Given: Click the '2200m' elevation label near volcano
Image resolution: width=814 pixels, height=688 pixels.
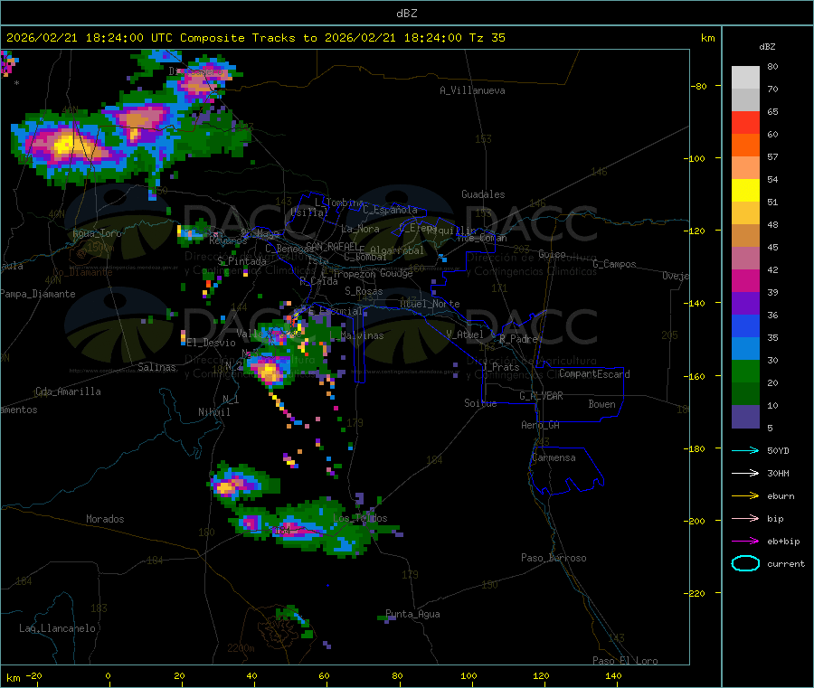Looking at the screenshot, I should tap(241, 648).
